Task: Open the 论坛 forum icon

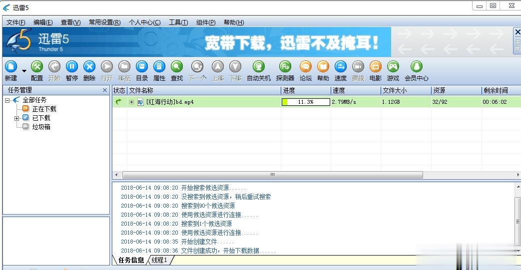Action: click(x=306, y=67)
